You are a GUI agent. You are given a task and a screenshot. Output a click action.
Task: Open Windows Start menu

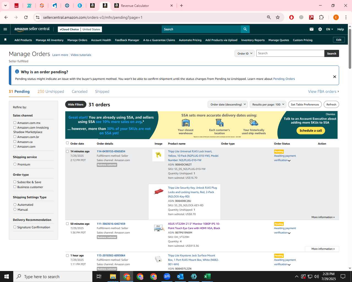(7, 276)
